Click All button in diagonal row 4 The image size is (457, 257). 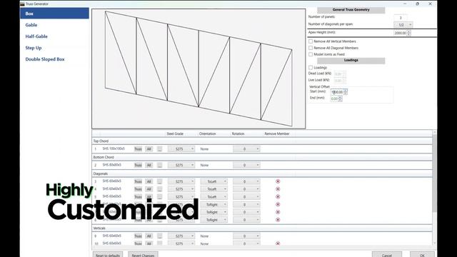[149, 189]
